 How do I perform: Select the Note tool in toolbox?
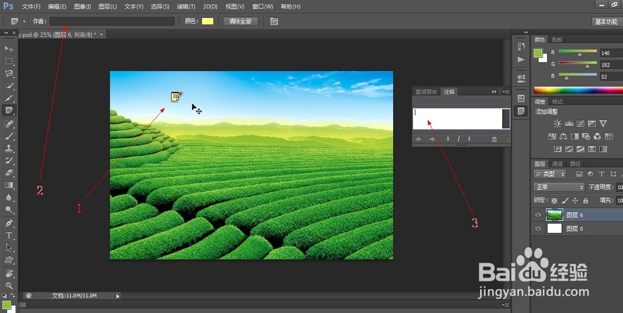pos(9,110)
